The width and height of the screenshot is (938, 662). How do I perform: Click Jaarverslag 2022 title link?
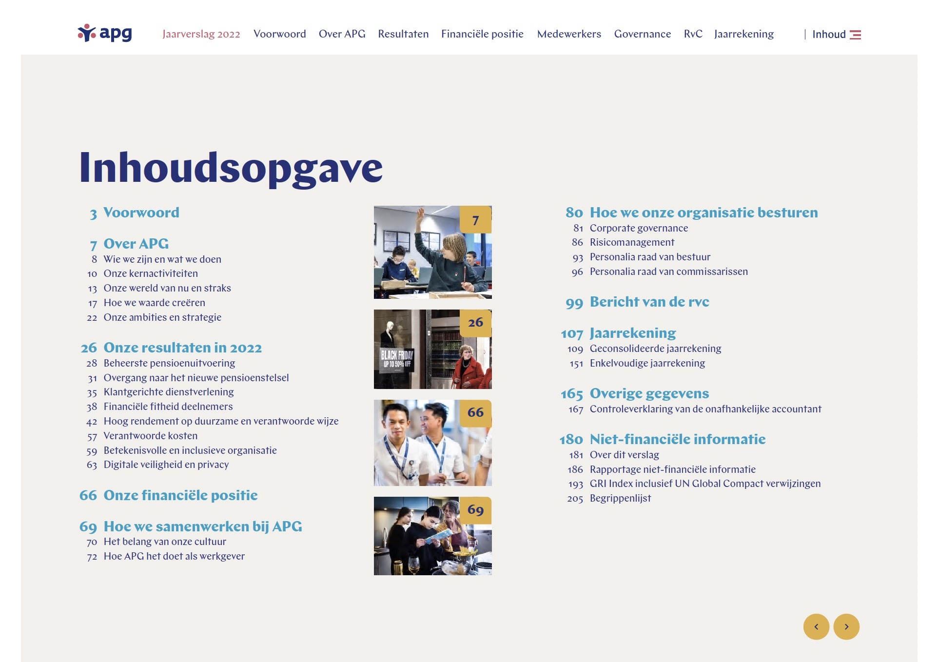[201, 34]
